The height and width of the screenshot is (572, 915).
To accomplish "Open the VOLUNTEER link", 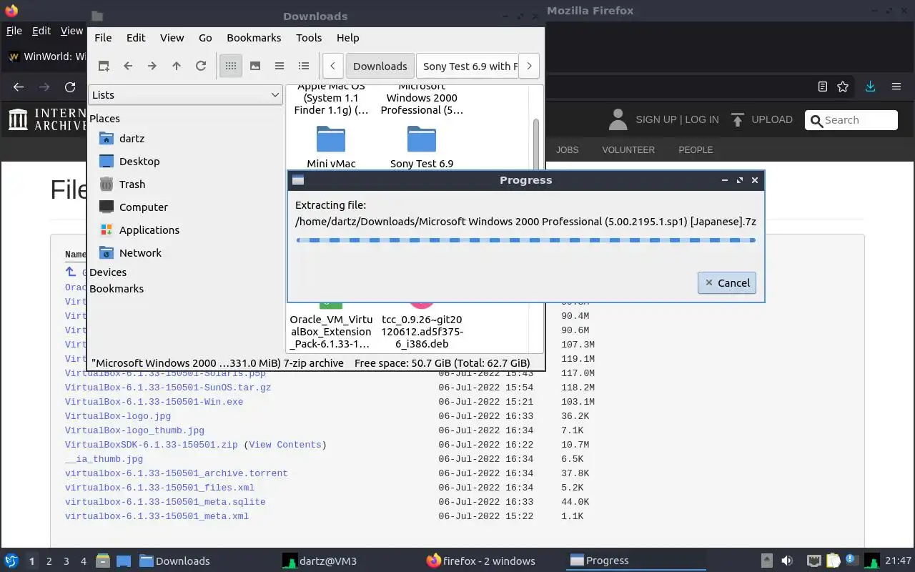I will (628, 149).
